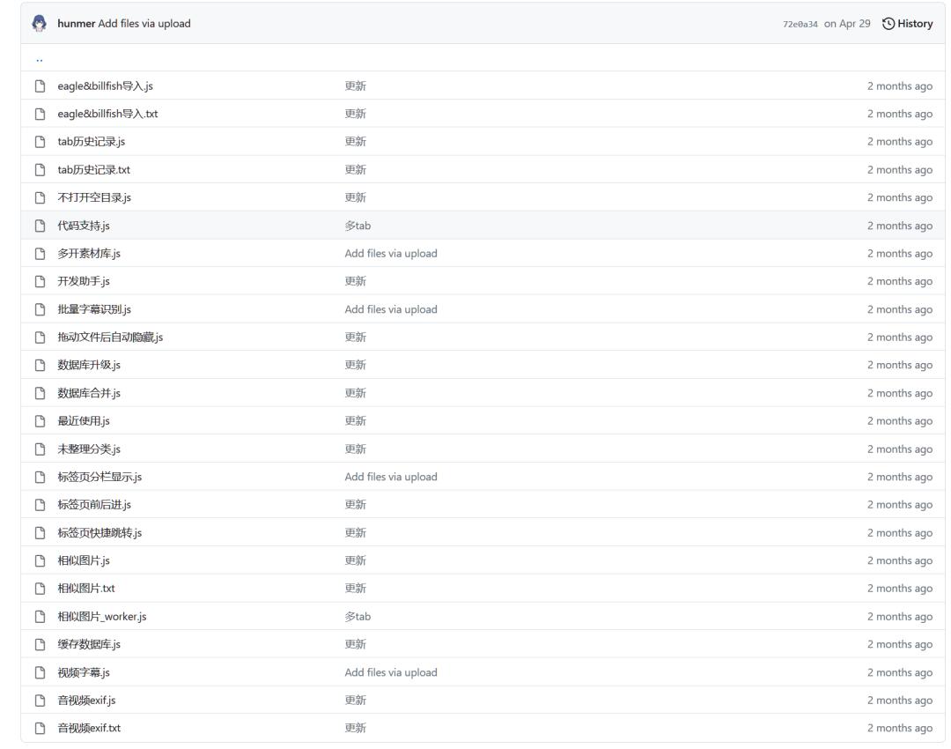The image size is (951, 749).
Task: Open the History commits link
Action: point(907,24)
